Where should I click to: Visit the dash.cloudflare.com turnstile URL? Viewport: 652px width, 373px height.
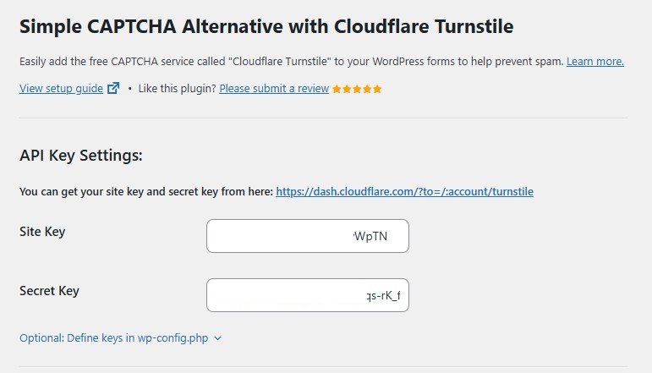404,192
